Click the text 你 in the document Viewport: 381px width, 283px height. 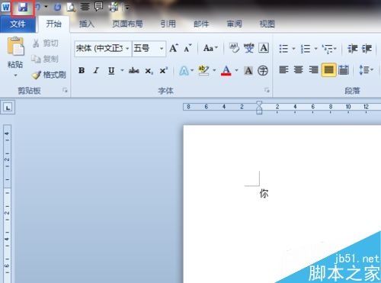(x=264, y=194)
